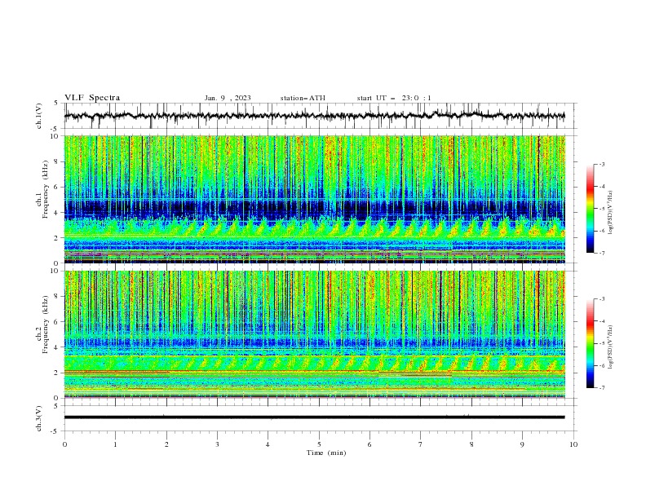
Task: Click the ch.2 spectrogram panel
Action: [x=314, y=334]
